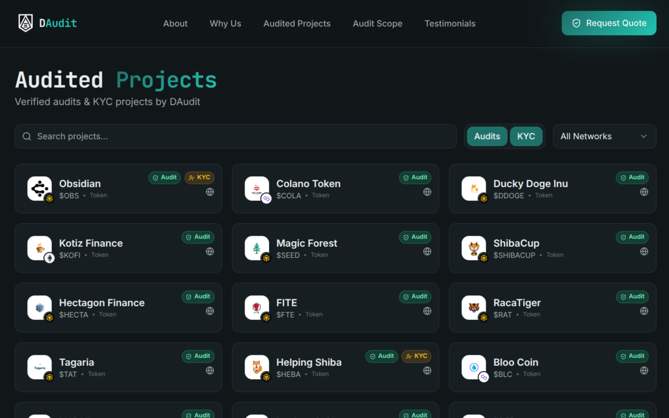Open Hectagon Finance website globe icon
669x418 pixels.
(210, 311)
